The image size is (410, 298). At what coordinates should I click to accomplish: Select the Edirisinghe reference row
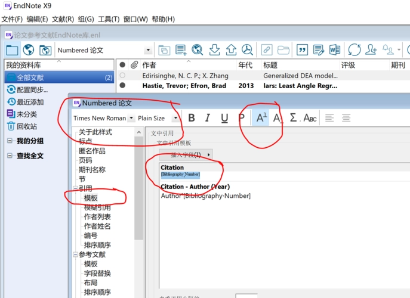[x=264, y=76]
